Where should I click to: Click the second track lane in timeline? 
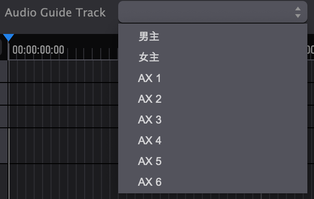pos(63,94)
